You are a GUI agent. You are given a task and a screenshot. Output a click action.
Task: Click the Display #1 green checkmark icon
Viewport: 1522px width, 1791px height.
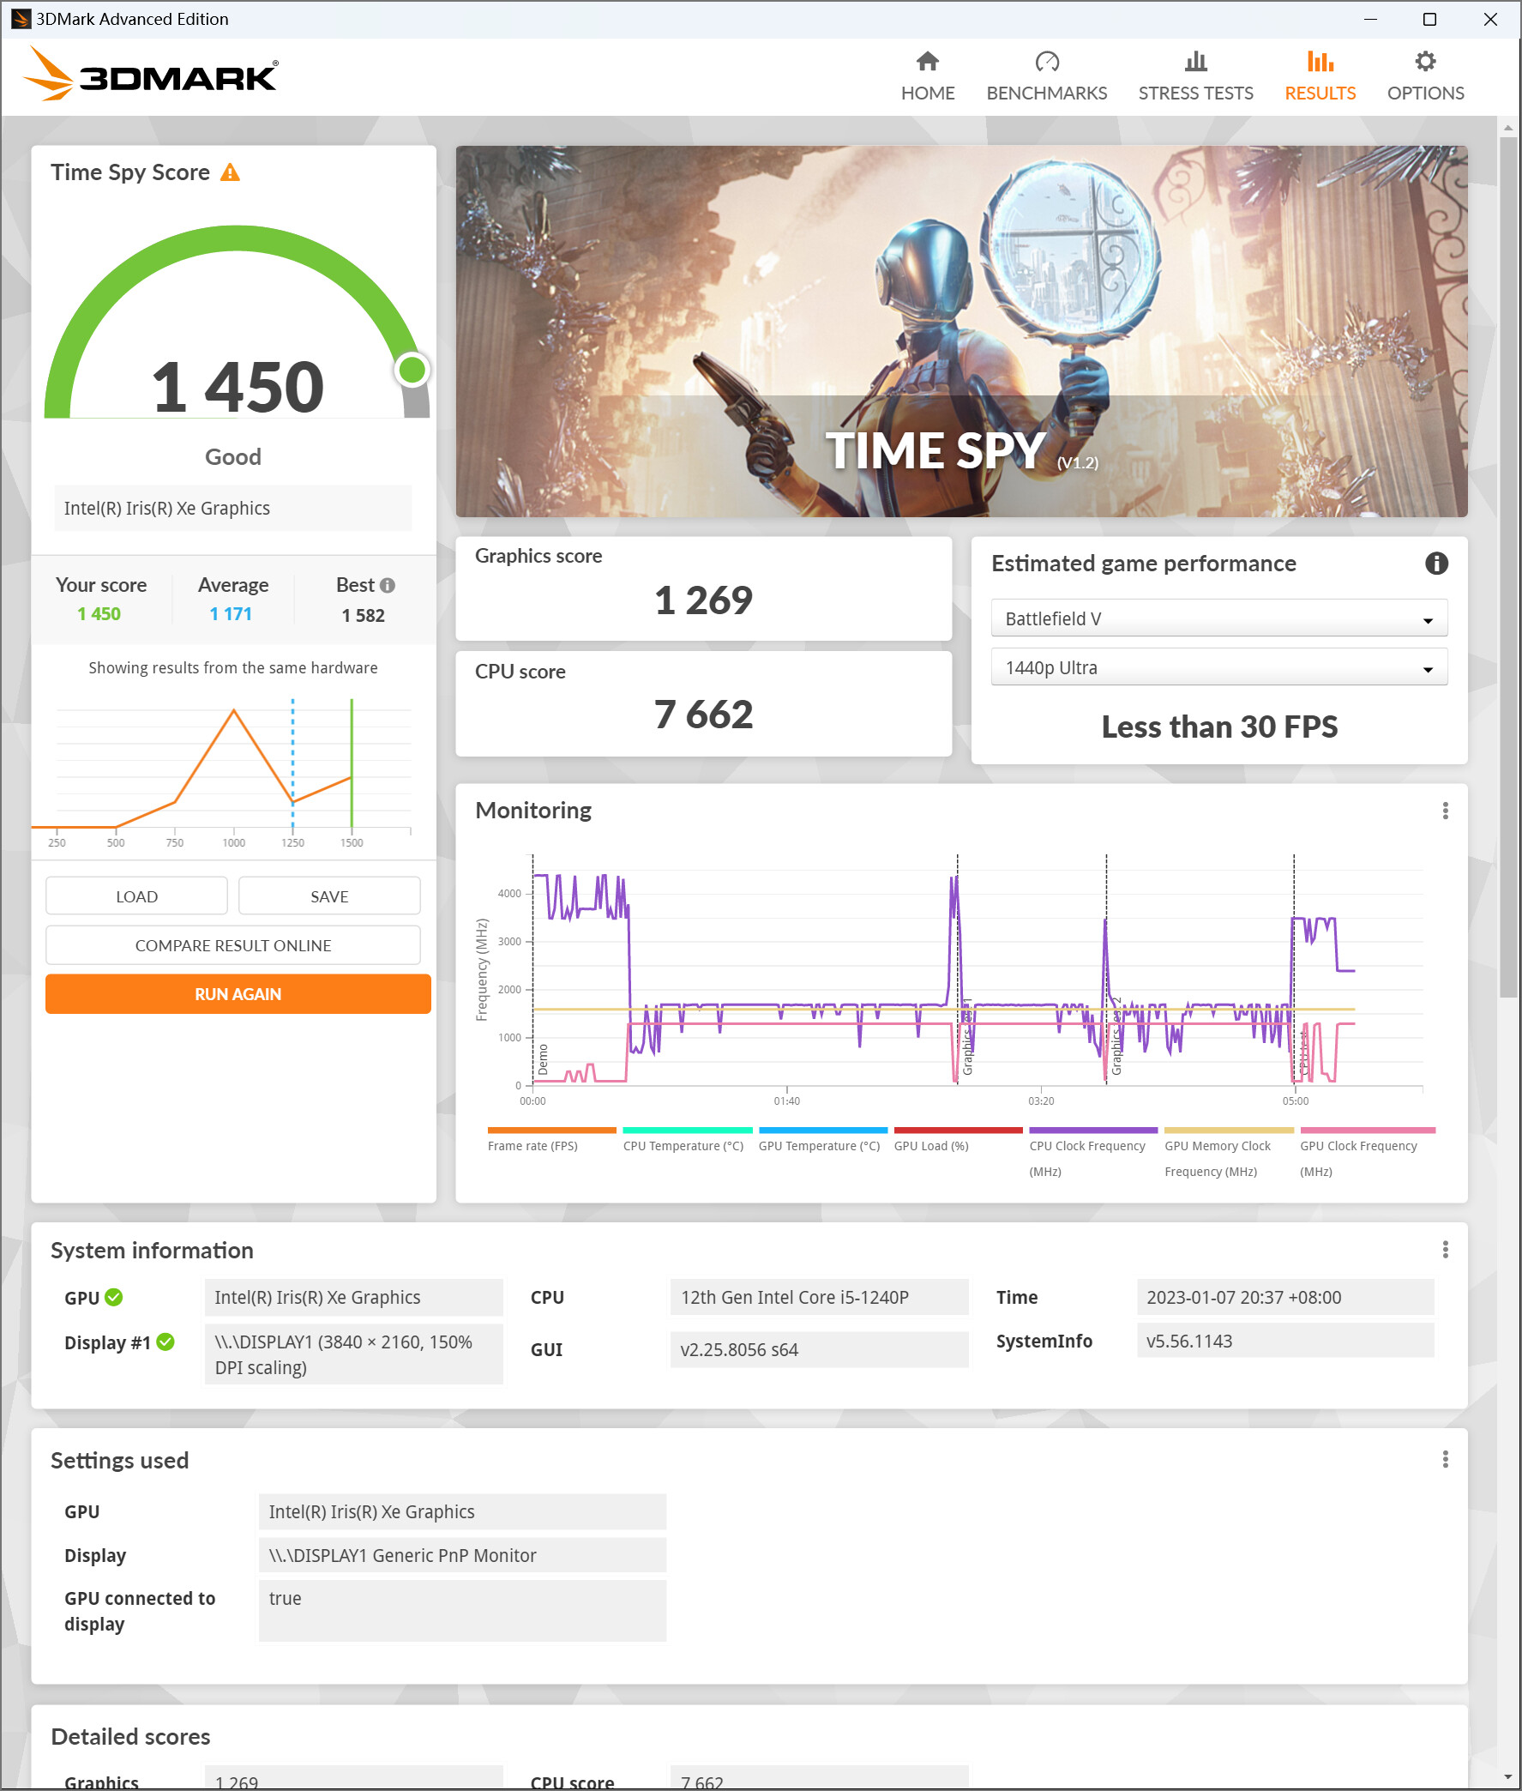click(165, 1342)
